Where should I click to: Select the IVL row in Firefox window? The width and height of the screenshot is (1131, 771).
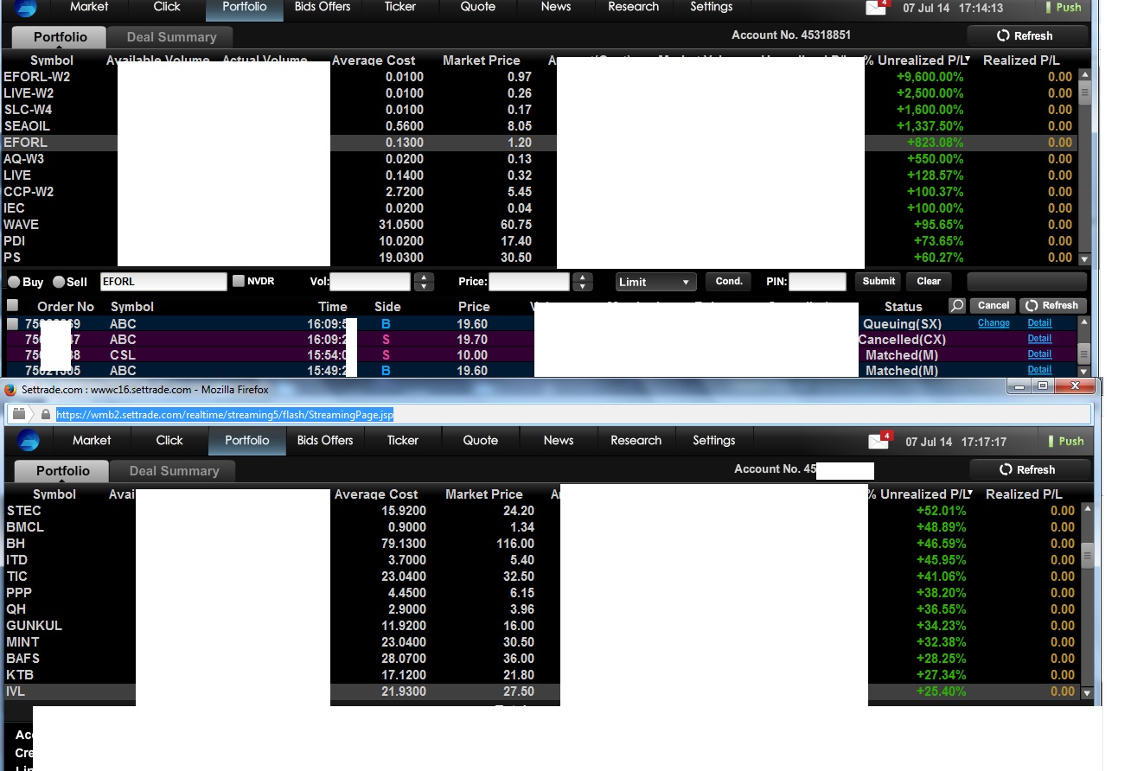(542, 691)
